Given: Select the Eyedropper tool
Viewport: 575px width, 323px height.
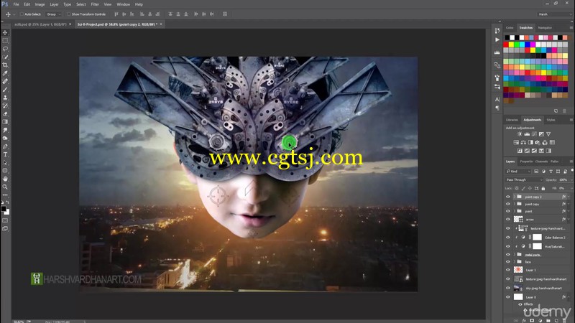Looking at the screenshot, I should [5, 73].
